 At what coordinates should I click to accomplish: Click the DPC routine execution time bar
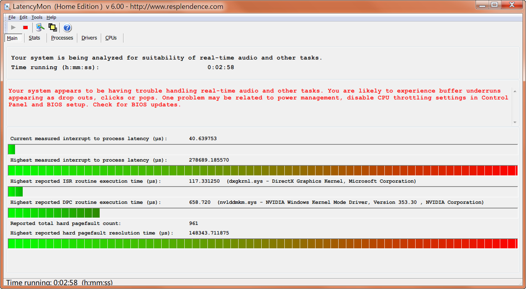pyautogui.click(x=263, y=213)
